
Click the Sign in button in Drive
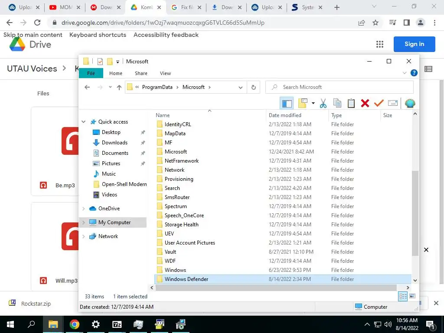(414, 44)
